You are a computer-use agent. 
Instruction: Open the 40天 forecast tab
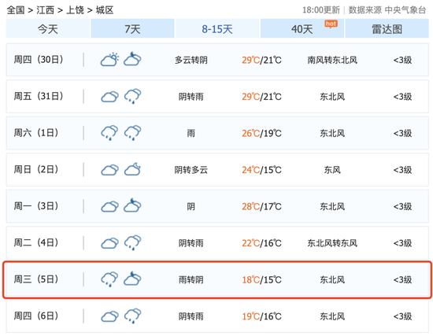[302, 28]
